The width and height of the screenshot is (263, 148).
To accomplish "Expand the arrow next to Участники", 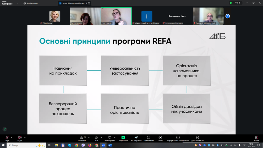I will pos(89,137).
